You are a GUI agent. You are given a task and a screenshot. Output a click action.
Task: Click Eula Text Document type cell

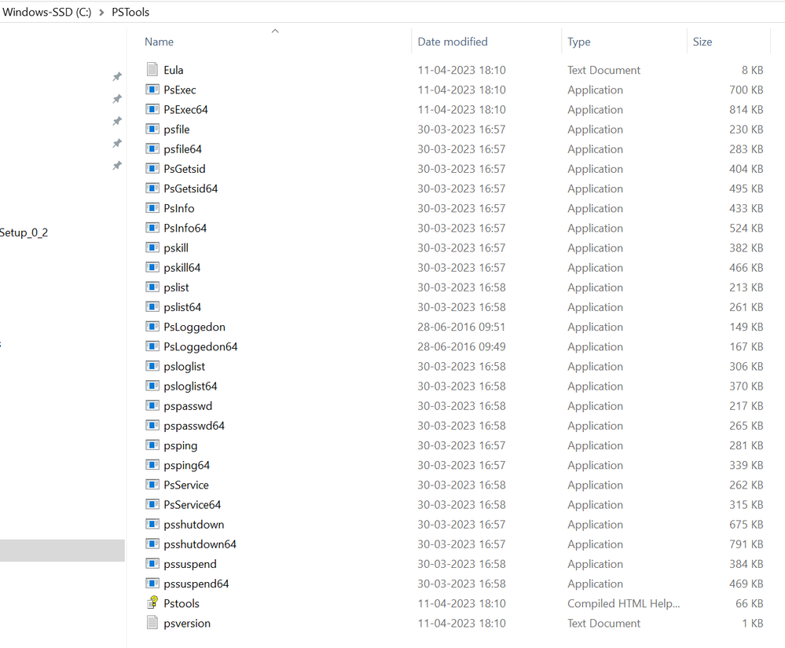[603, 70]
